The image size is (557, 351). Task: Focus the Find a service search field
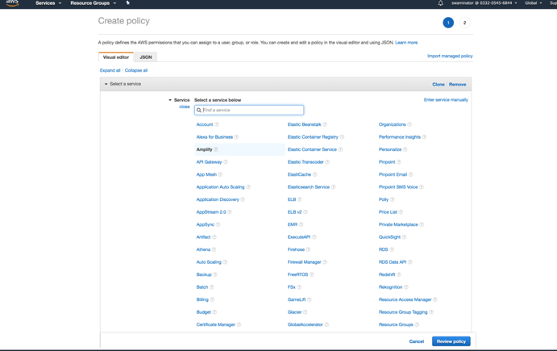pyautogui.click(x=249, y=111)
